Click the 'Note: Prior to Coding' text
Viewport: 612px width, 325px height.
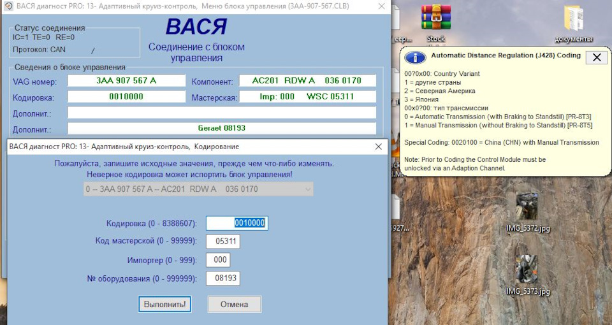pos(475,164)
